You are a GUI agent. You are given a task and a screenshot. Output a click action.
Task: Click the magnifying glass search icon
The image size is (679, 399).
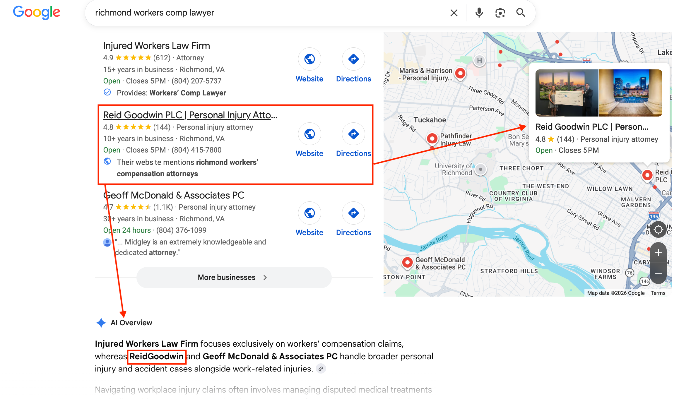pos(521,13)
